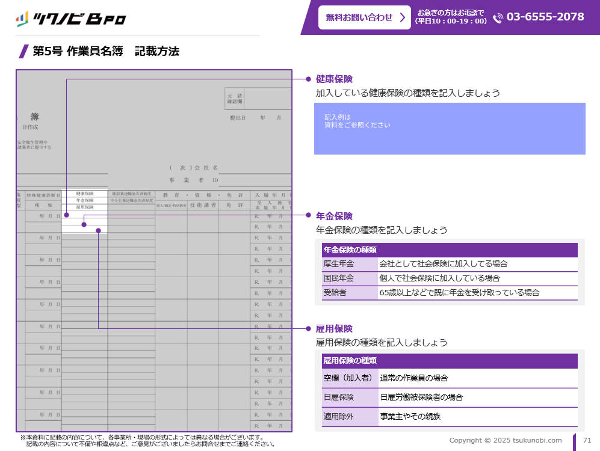Click the phone handset icon

click(498, 18)
